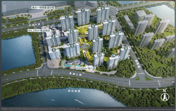
Task: Click the S1 commercial building marker
Action: 53,26
